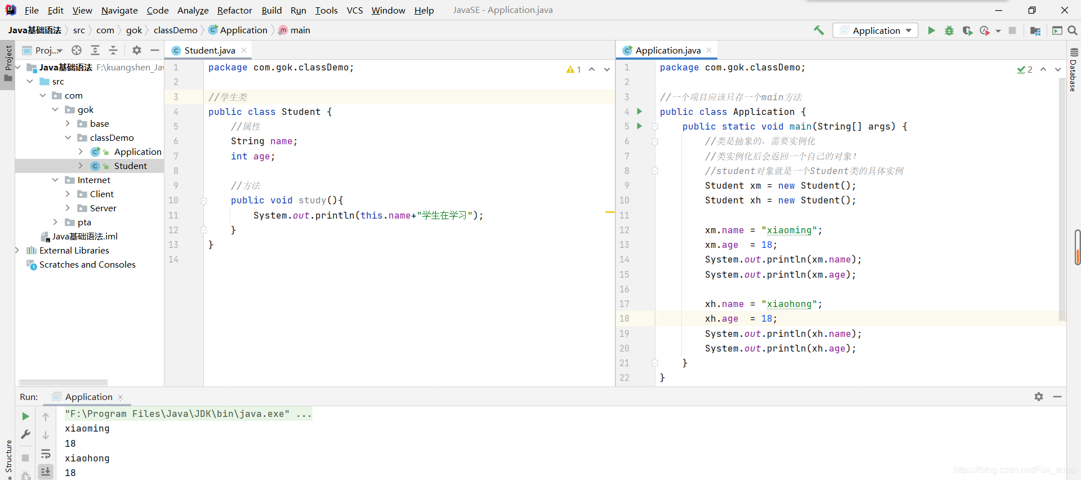1081x480 pixels.
Task: Expand all nodes in Project panel
Action: point(95,50)
